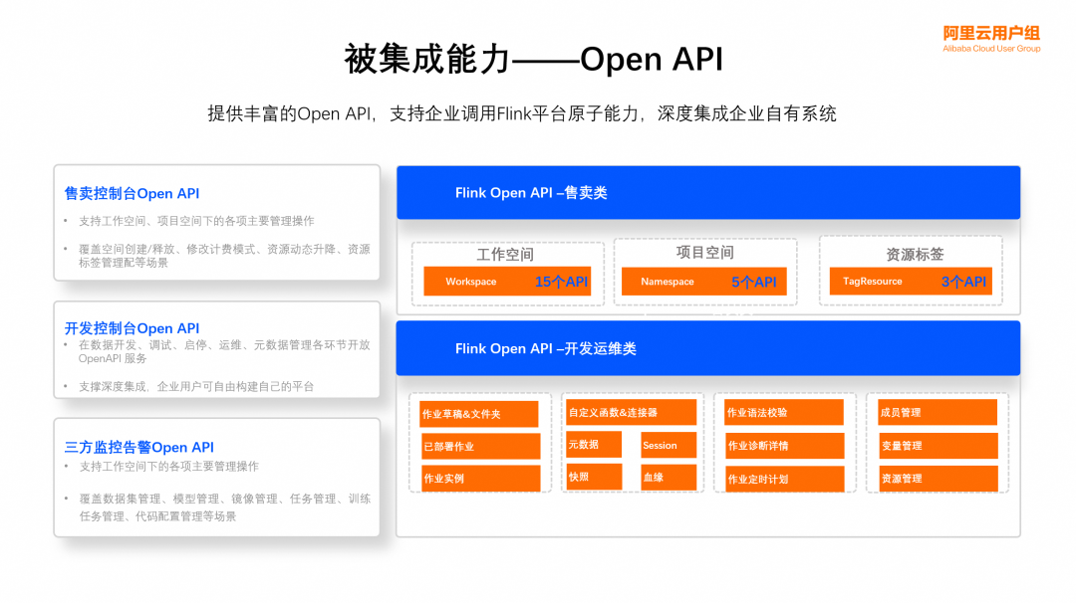Viewport: 1076px width, 603px height.
Task: Select the 变量管理 box
Action: pos(939,446)
